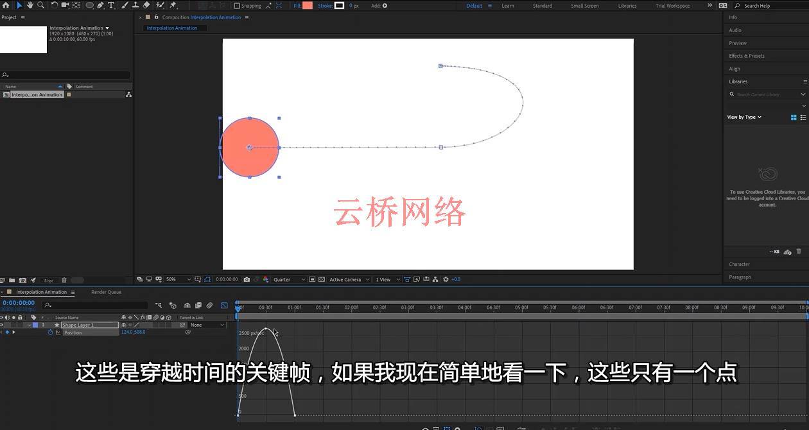Viewport: 809px width, 430px height.
Task: Select the Hand tool
Action: pyautogui.click(x=30, y=5)
